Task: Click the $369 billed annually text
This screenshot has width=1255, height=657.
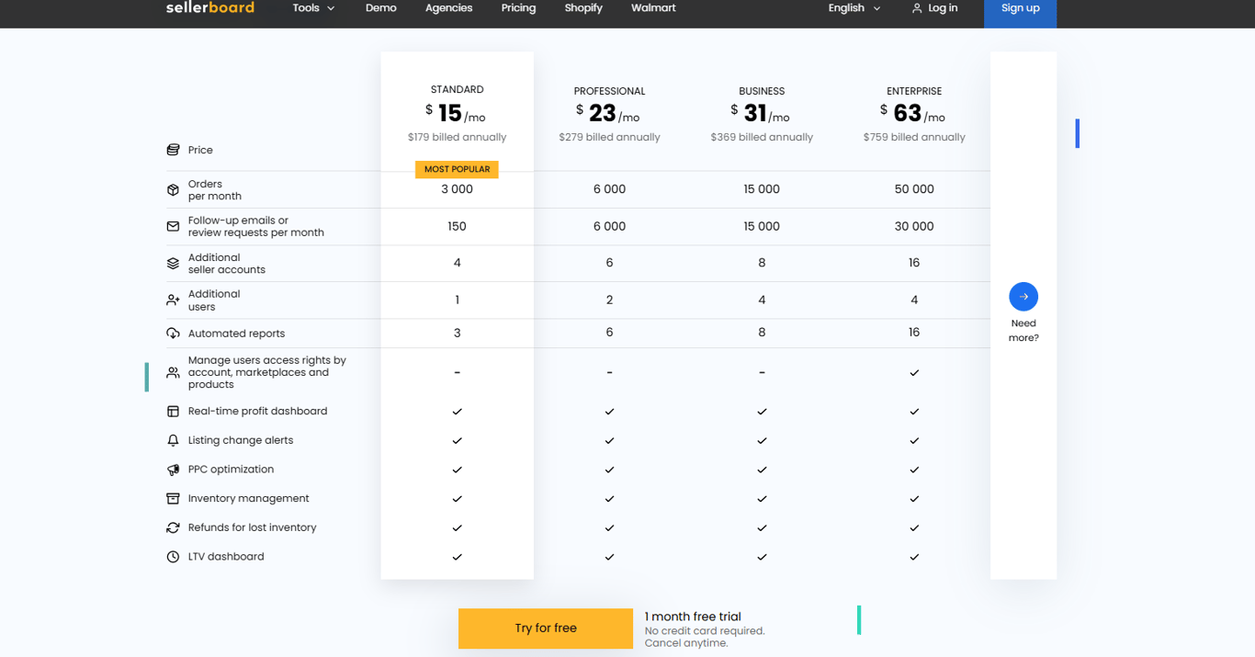Action: pos(762,138)
